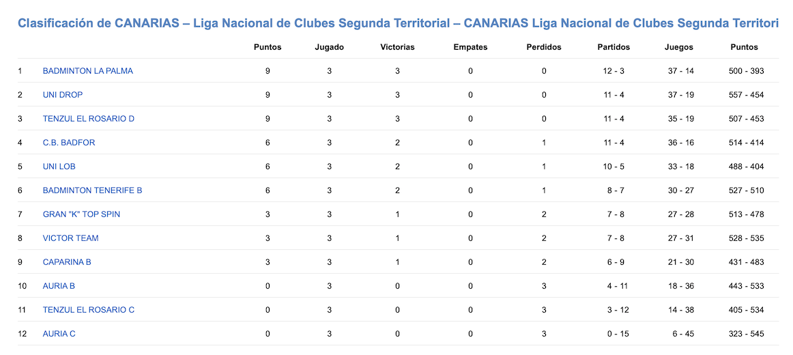This screenshot has width=793, height=355.
Task: Click the Juegos column header
Action: pyautogui.click(x=679, y=47)
